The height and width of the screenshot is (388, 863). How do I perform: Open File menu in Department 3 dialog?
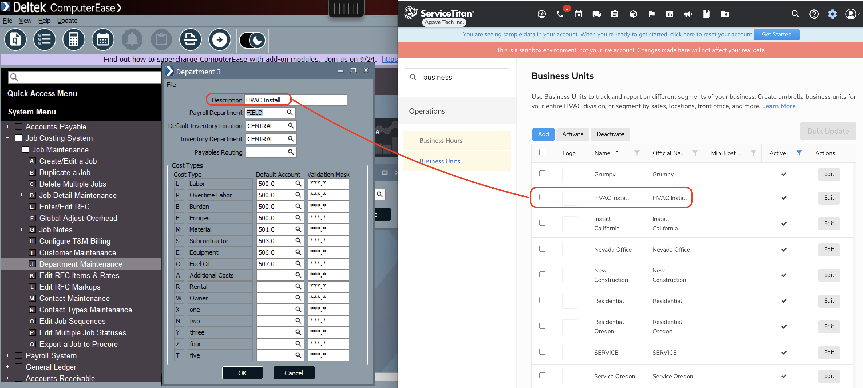coord(171,85)
